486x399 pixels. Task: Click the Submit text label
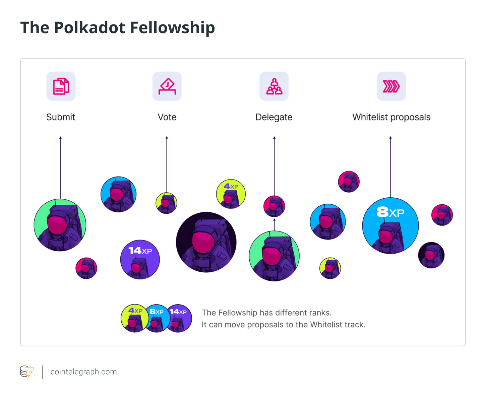pos(61,117)
